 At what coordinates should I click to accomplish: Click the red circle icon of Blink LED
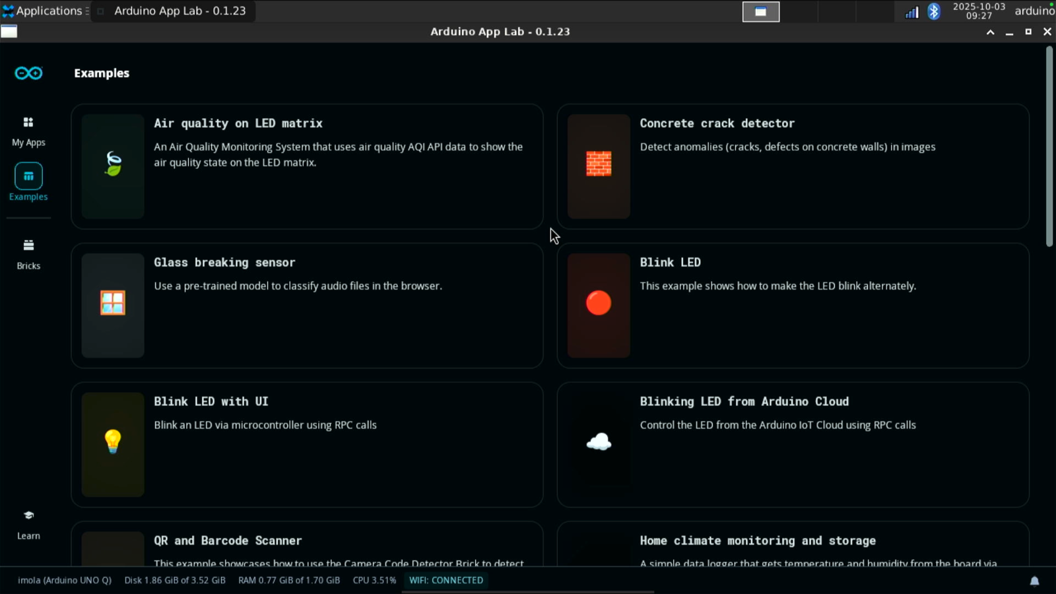(599, 303)
